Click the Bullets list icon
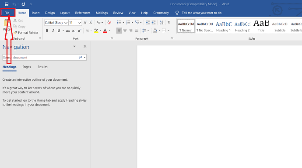The width and height of the screenshot is (302, 168). tap(119, 22)
